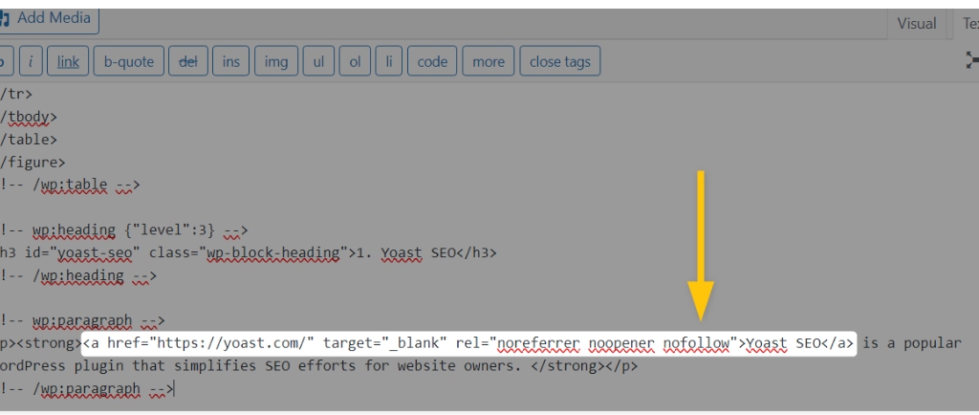The image size is (979, 415).
Task: Insert blockquote with the b-quote button
Action: [129, 61]
